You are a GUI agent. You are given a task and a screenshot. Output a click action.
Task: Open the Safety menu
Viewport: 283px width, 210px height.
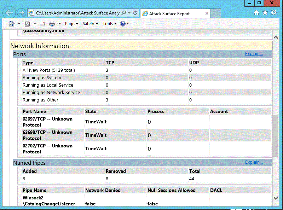tap(90, 24)
